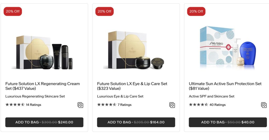Open the 40 Ratings reviews link
This screenshot has height=140, width=269.
[218, 105]
